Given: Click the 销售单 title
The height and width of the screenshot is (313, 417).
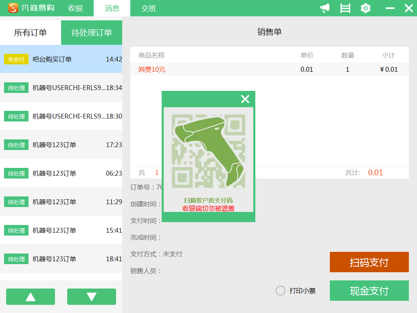Looking at the screenshot, I should (270, 32).
